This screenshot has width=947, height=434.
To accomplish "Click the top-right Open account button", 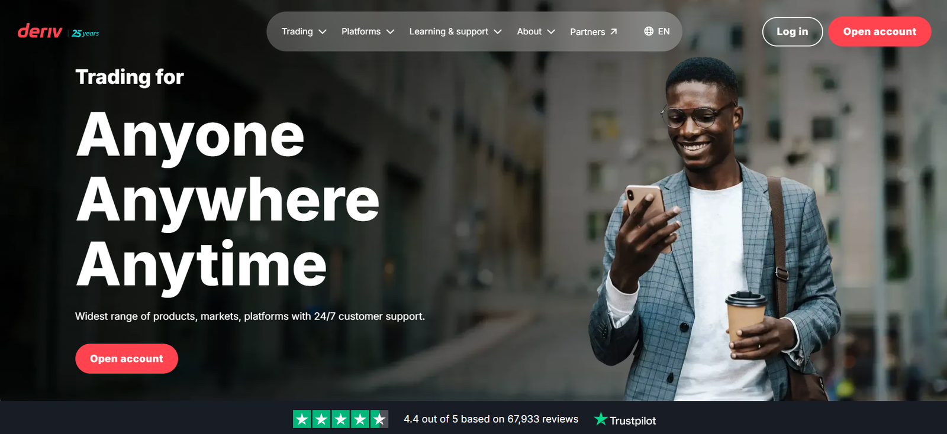I will click(880, 31).
